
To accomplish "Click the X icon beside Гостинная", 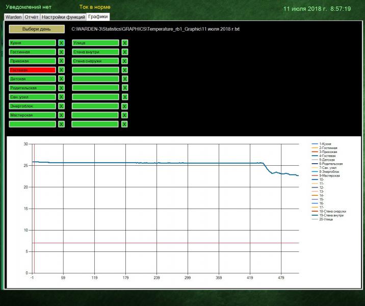I will click(x=61, y=52).
